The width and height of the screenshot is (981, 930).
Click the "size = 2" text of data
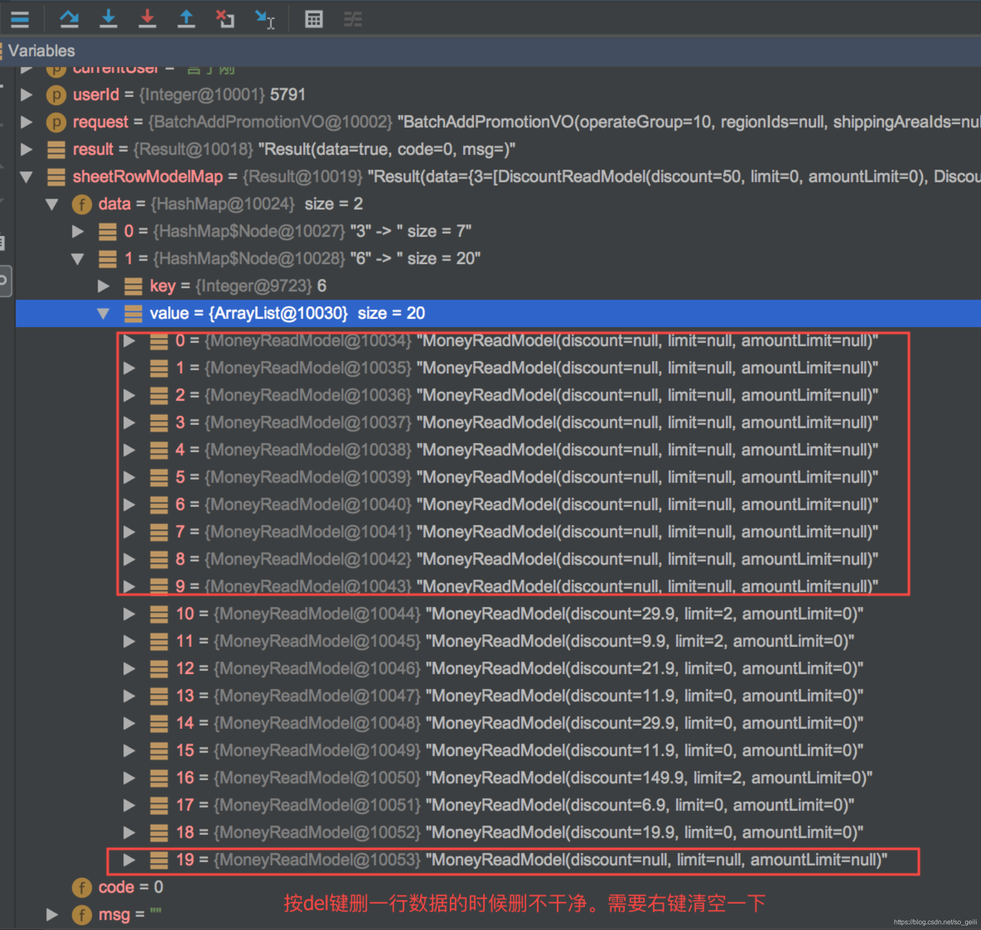click(334, 204)
